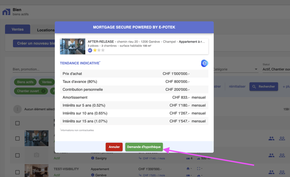Image resolution: width=290 pixels, height=177 pixels.
Task: Open the Catégorie dropdown
Action: [x=236, y=69]
